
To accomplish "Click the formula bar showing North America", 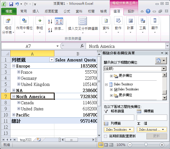I will (126, 46).
